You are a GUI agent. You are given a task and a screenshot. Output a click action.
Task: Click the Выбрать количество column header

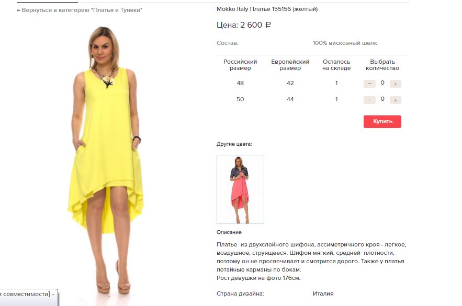pyautogui.click(x=382, y=65)
